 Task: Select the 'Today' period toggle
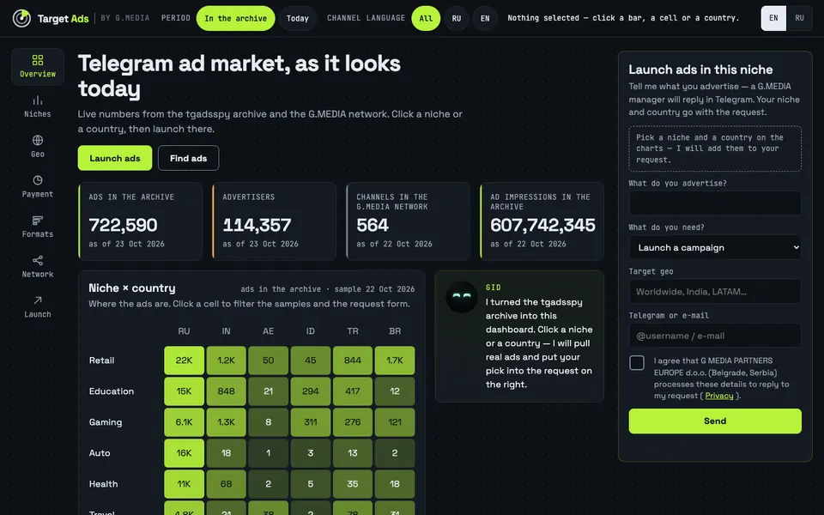tap(298, 18)
